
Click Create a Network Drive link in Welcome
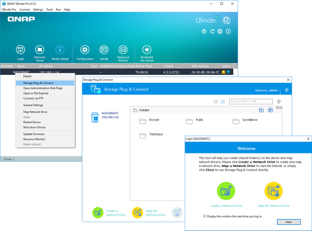tap(226, 206)
